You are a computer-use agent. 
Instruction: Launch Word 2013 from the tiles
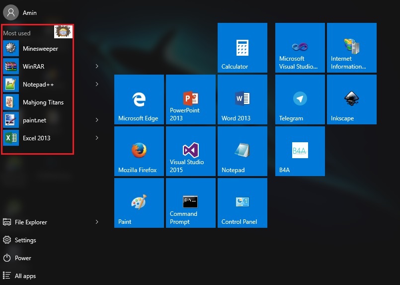click(x=242, y=99)
